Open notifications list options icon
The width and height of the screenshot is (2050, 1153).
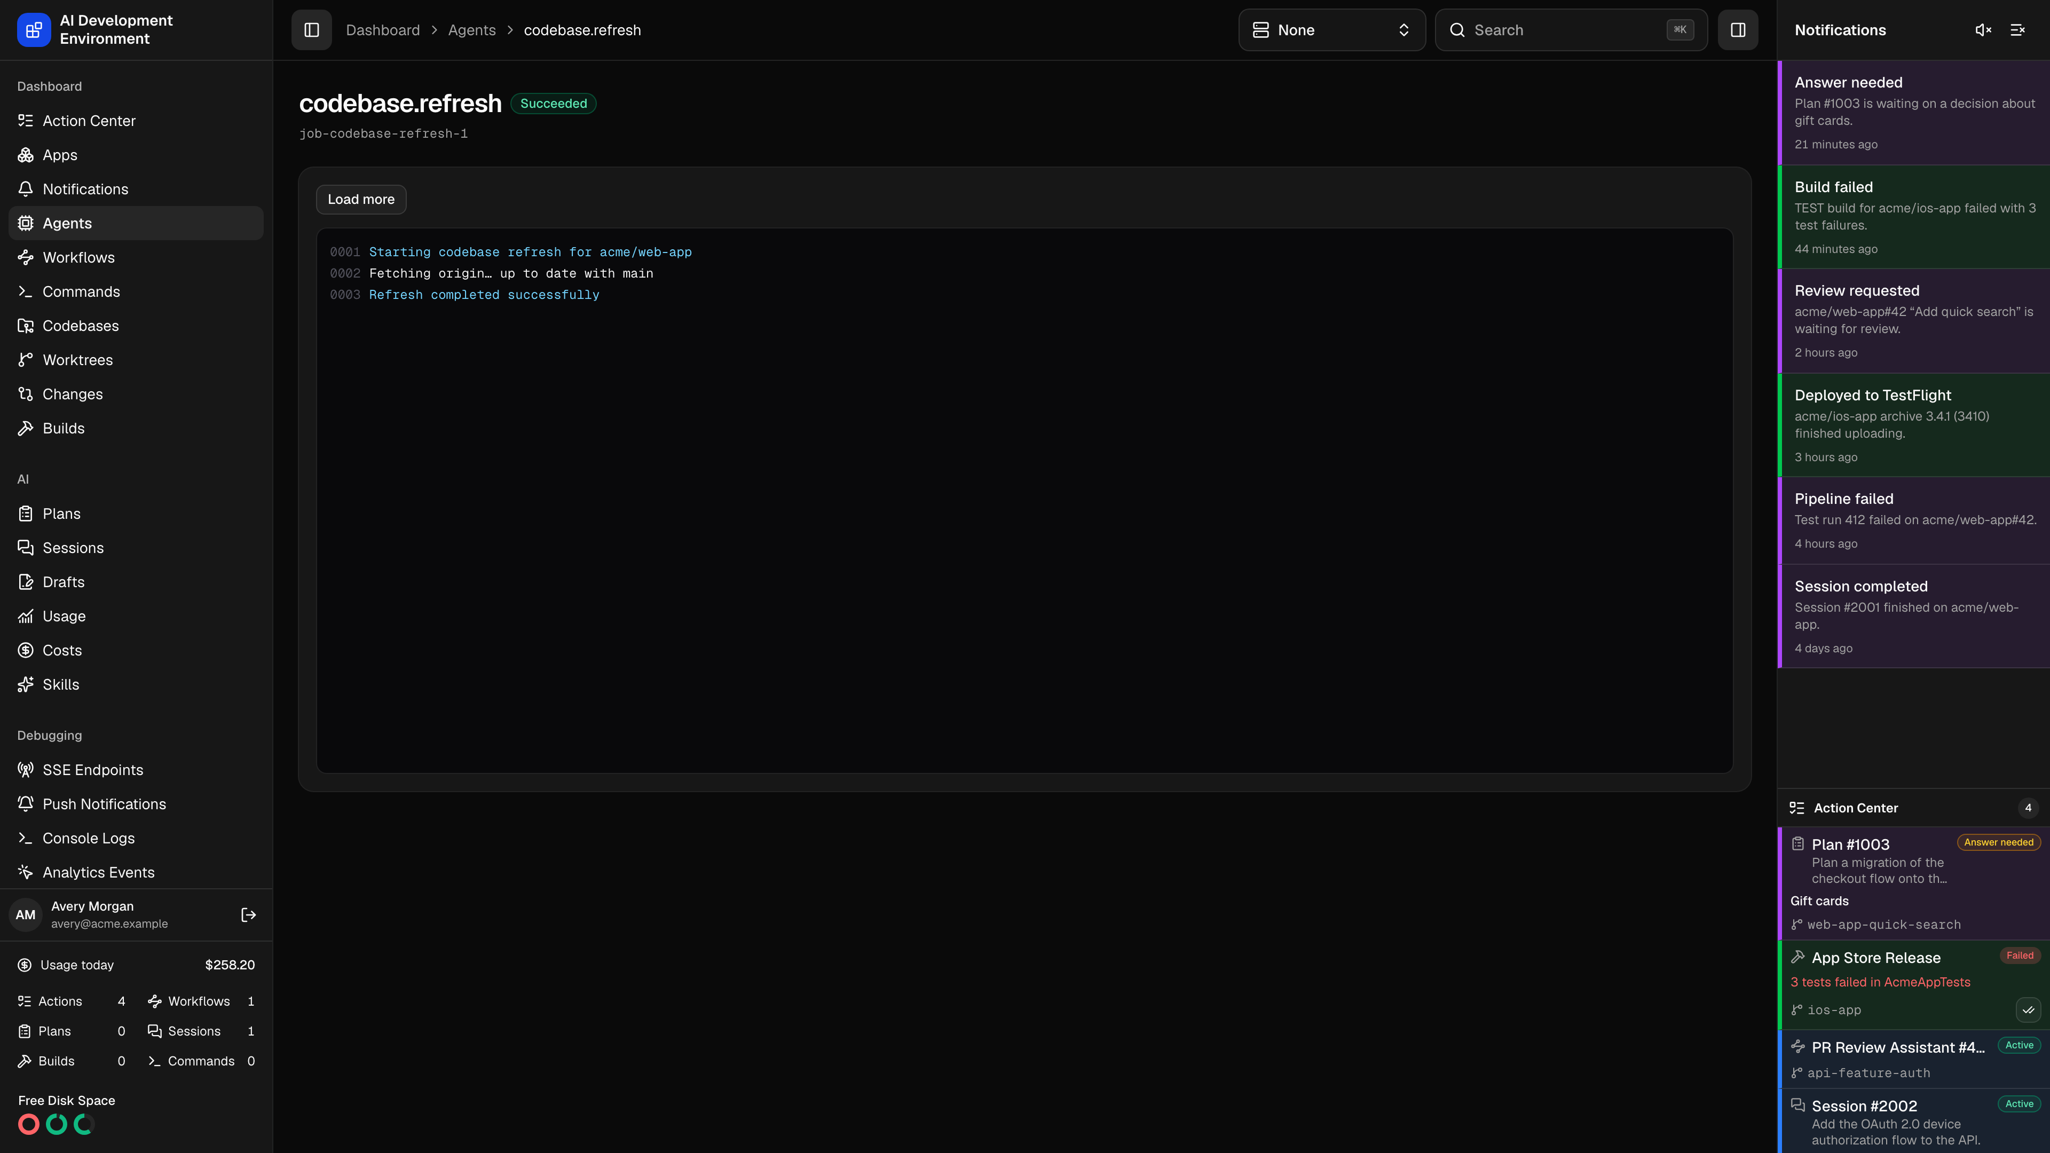pos(2017,30)
